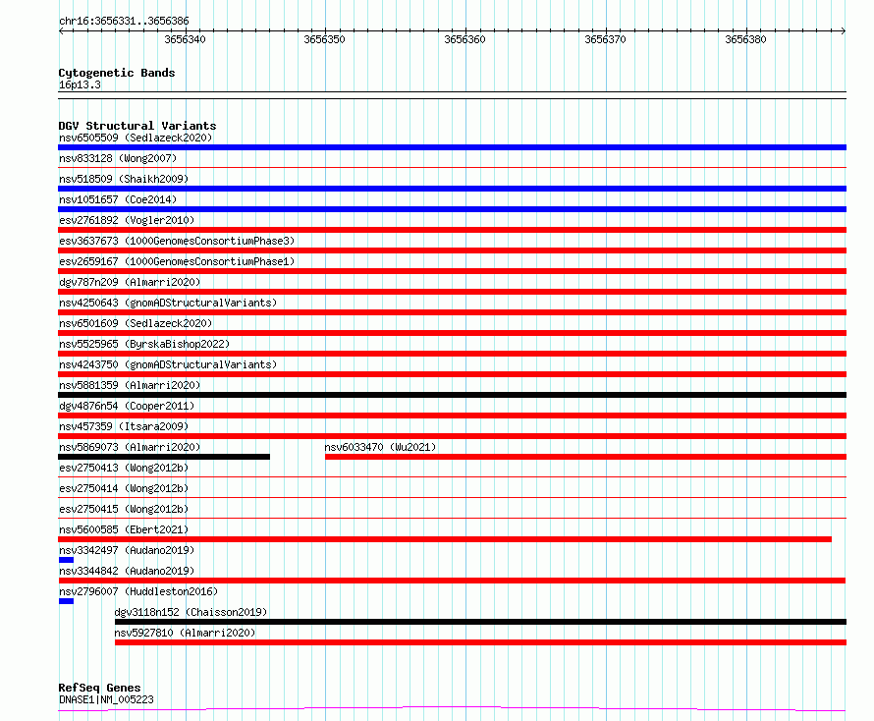
Task: Click the red bar under nsv5927810
Action: pos(480,642)
